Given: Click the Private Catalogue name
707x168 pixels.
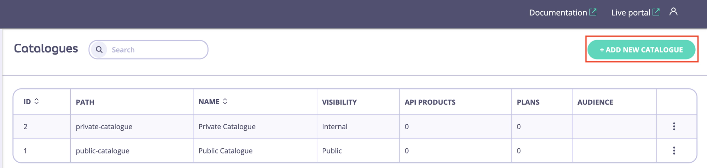Looking at the screenshot, I should click(227, 127).
